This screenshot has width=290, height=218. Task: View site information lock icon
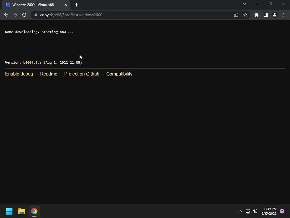coord(36,15)
